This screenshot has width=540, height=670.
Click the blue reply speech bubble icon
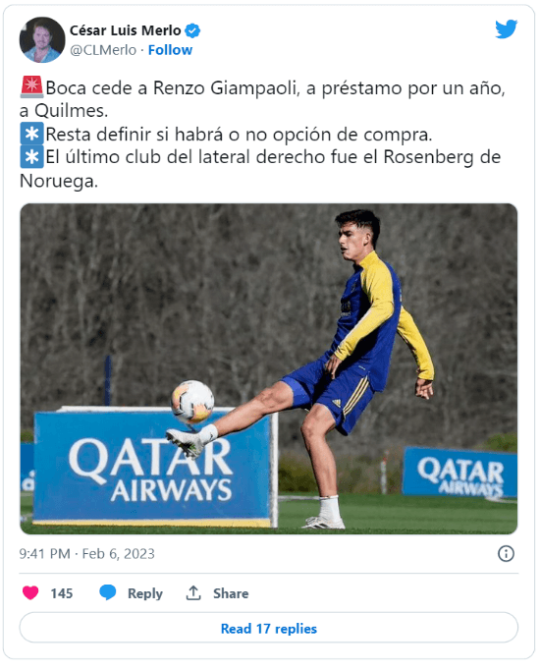tap(108, 592)
